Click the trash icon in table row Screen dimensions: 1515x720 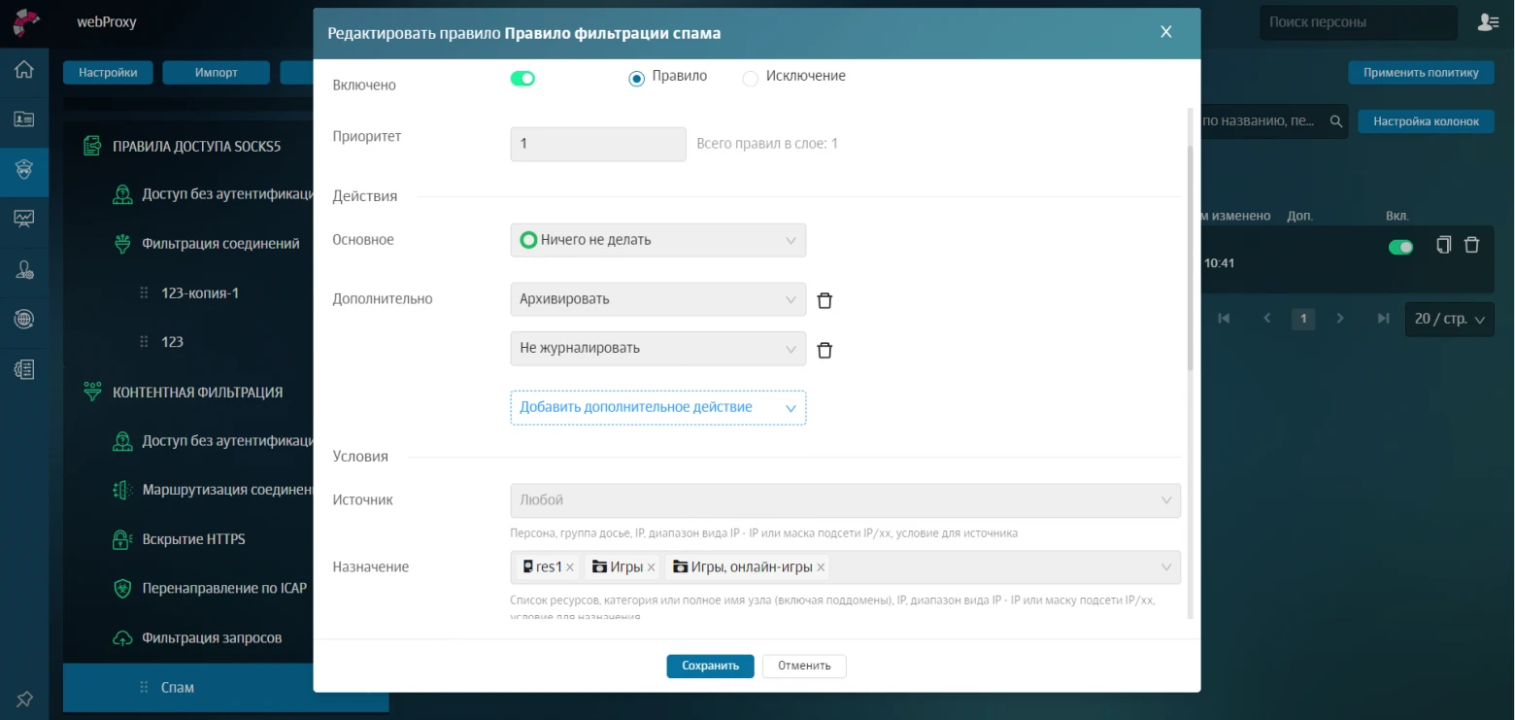pos(1471,245)
